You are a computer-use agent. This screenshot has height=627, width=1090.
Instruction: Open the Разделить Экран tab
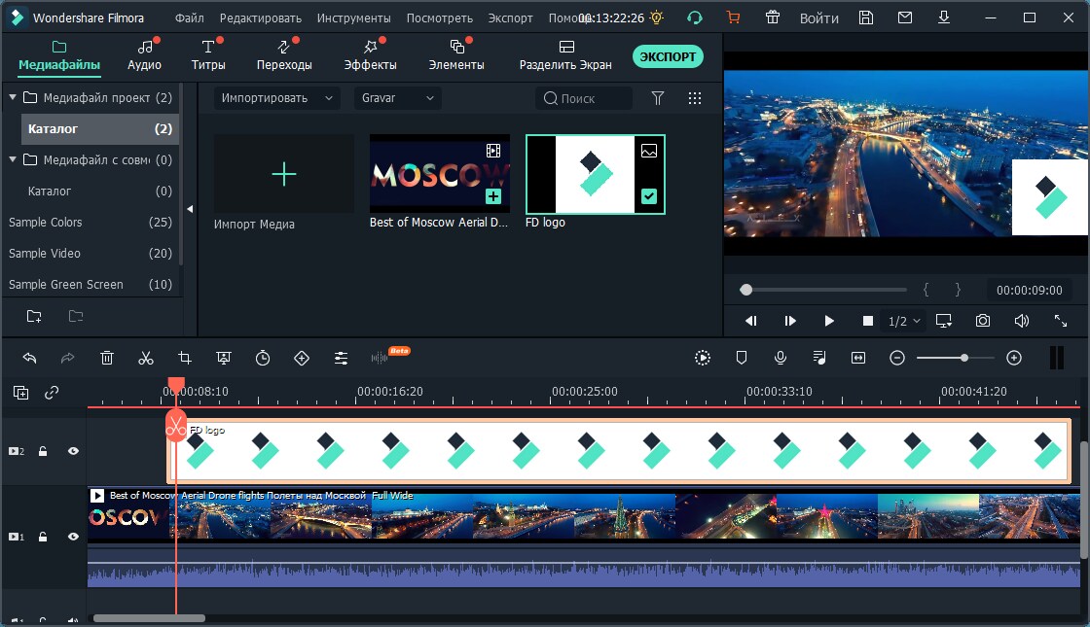pos(565,55)
